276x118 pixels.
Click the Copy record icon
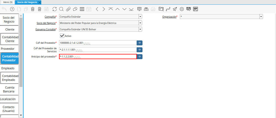pos(26,9)
